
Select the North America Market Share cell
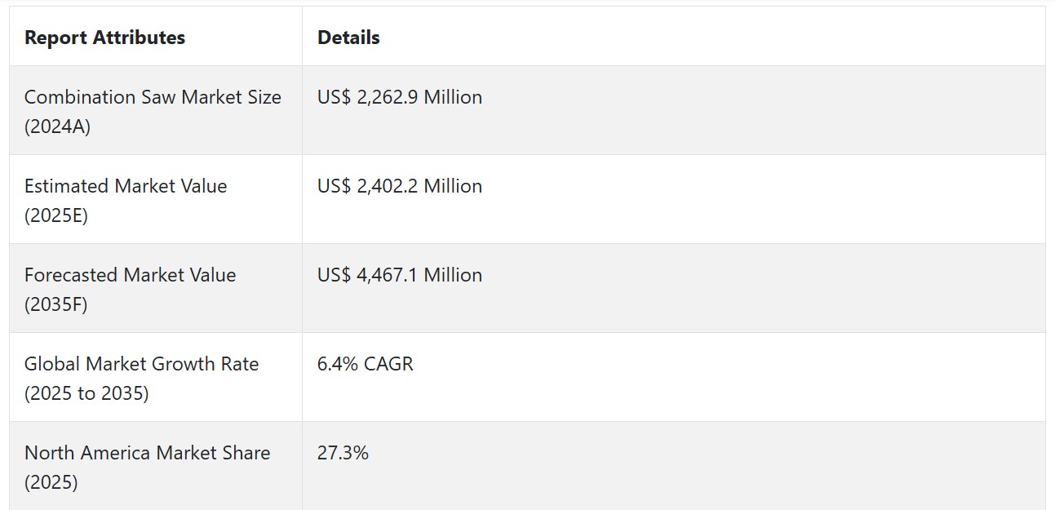coord(155,466)
